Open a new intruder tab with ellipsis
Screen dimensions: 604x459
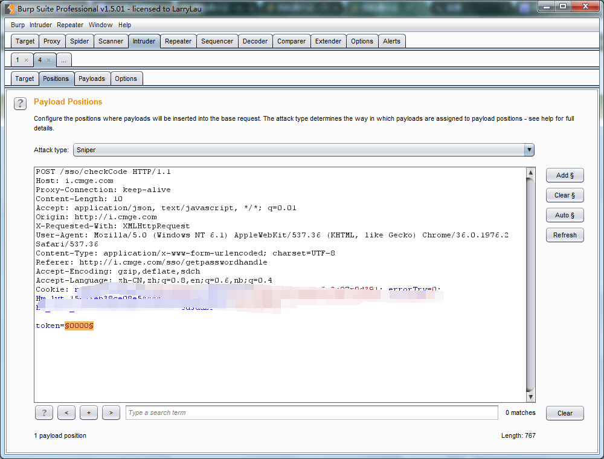click(64, 60)
